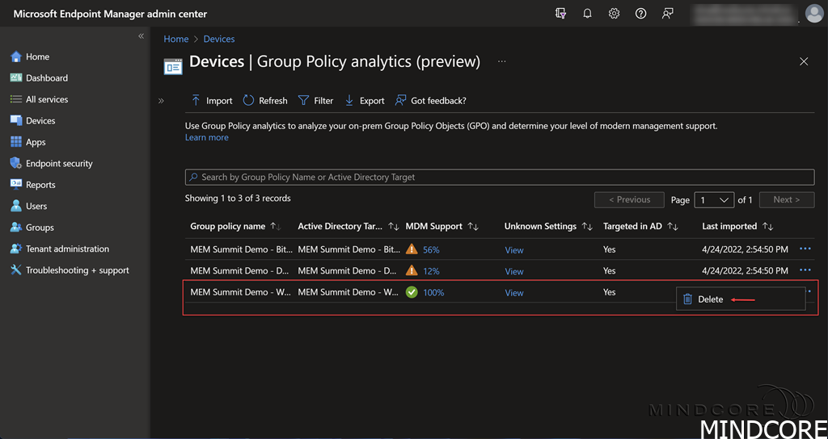Image resolution: width=828 pixels, height=439 pixels.
Task: Expand the blade menu chevron
Action: click(161, 101)
